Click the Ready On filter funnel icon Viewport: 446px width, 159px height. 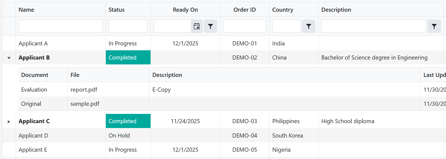click(x=210, y=26)
